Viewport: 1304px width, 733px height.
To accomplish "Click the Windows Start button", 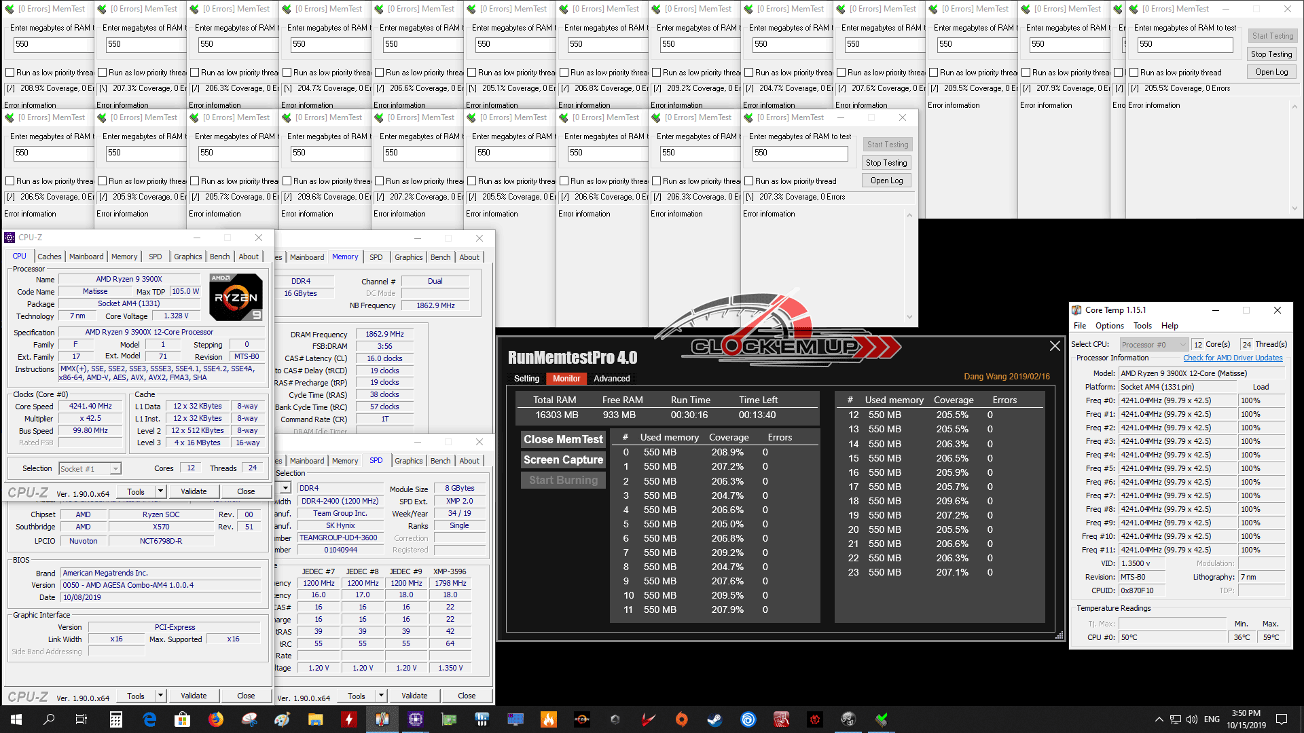I will tap(16, 719).
